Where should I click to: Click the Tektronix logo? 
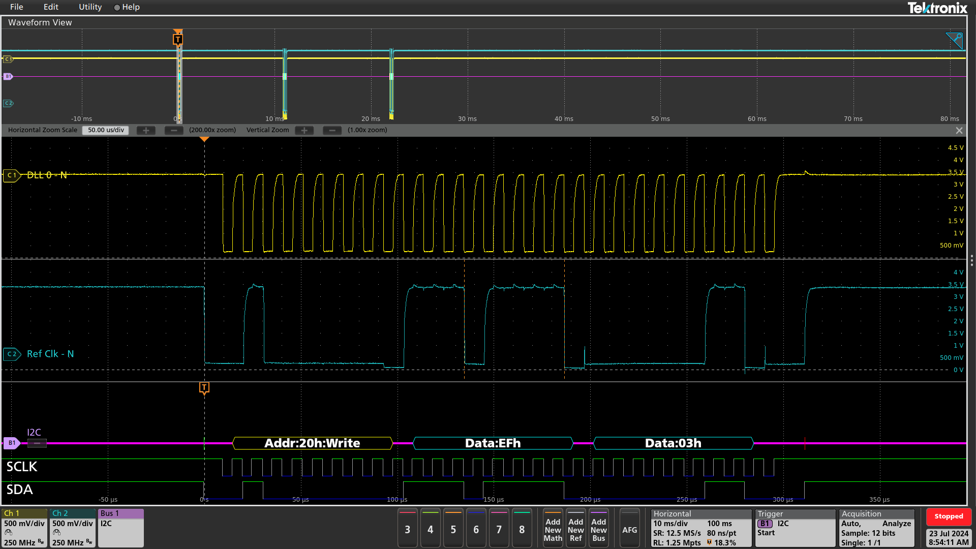click(x=937, y=8)
